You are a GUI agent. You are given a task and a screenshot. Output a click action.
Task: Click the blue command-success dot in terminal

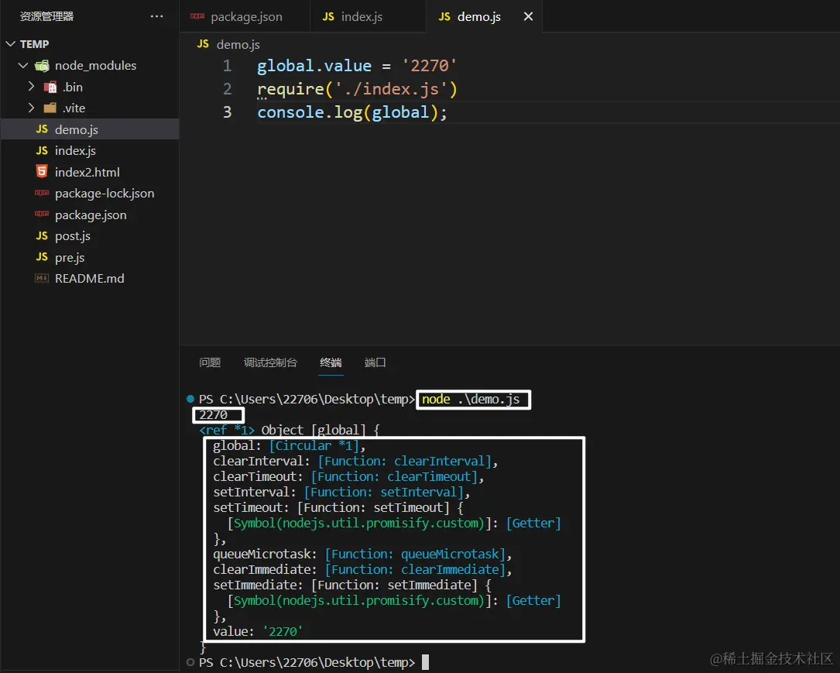[190, 399]
